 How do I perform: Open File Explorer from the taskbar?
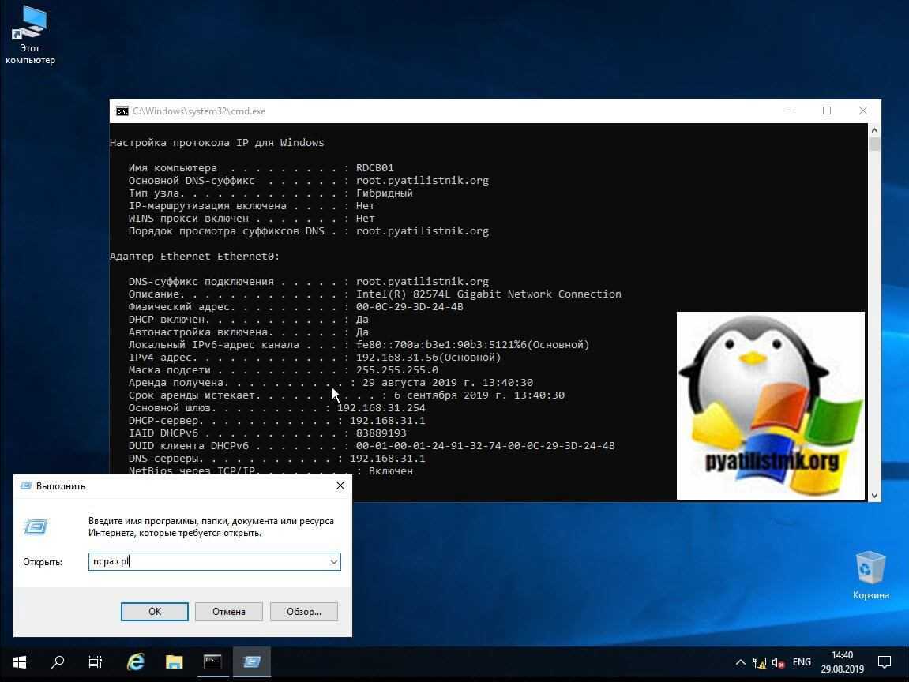[x=174, y=661]
